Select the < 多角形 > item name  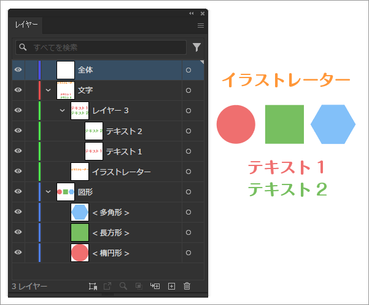point(111,212)
